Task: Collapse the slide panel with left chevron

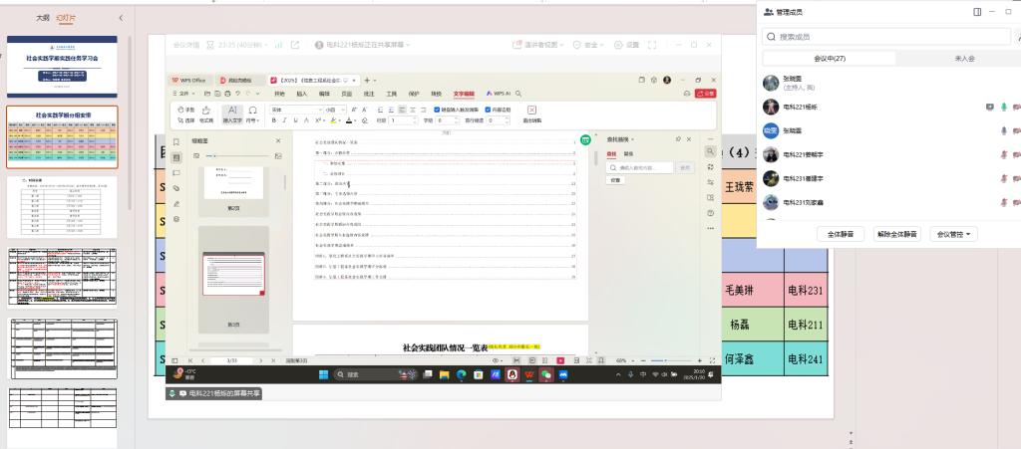Action: tap(121, 18)
